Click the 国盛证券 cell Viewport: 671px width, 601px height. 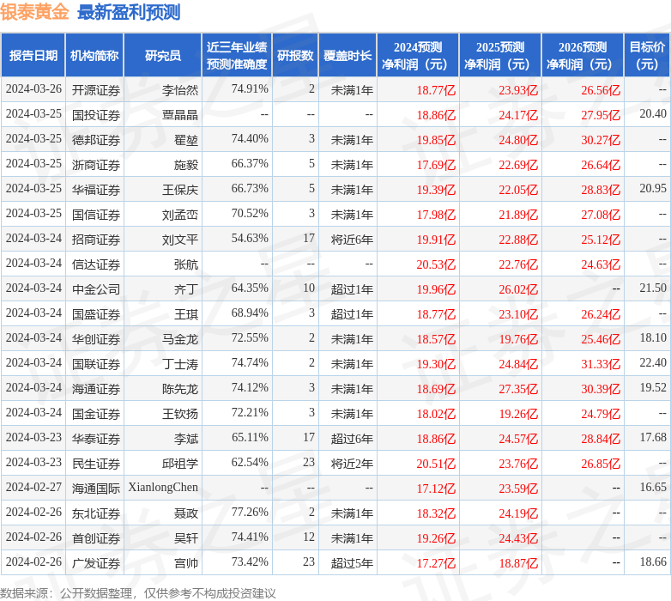point(96,313)
